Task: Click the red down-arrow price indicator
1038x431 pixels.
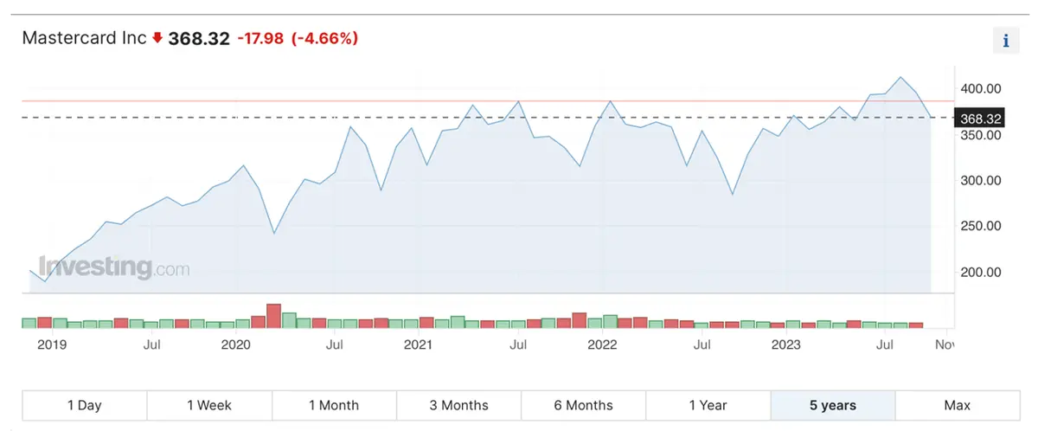Action: coord(157,38)
